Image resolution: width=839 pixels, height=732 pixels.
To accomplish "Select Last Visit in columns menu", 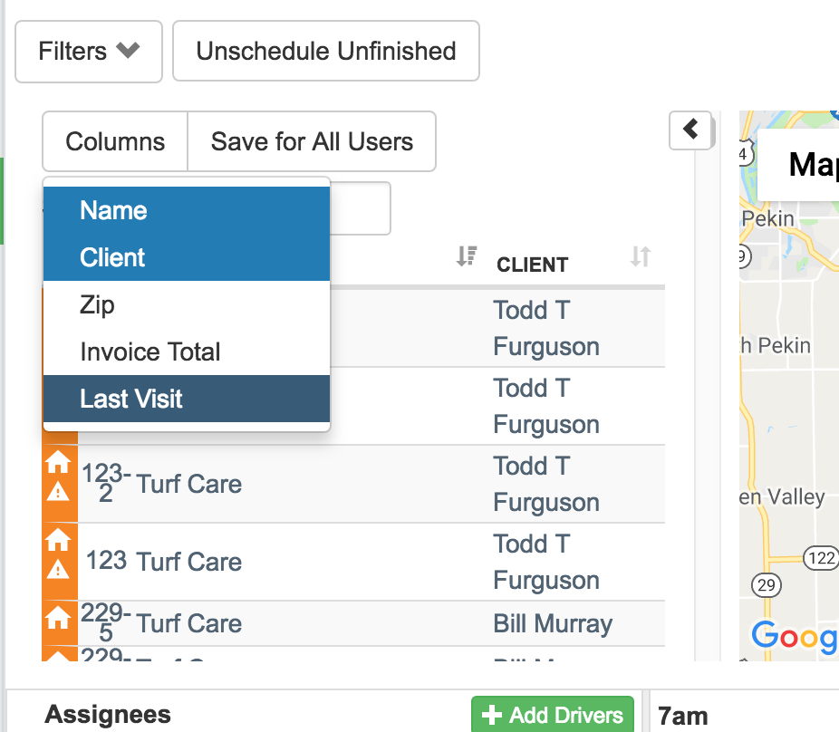I will [187, 399].
